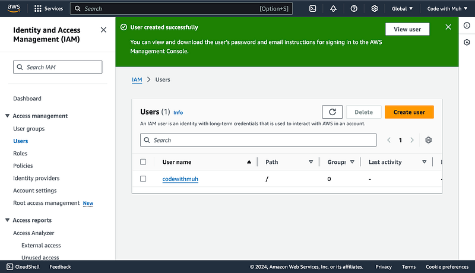
Task: Open CloudShell in the bottom bar
Action: click(23, 266)
